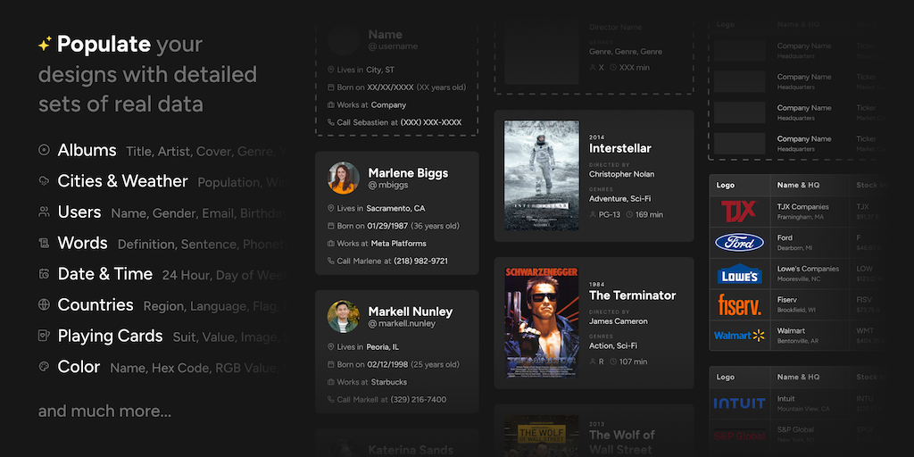Click Marlene Biggs profile avatar

(x=344, y=178)
